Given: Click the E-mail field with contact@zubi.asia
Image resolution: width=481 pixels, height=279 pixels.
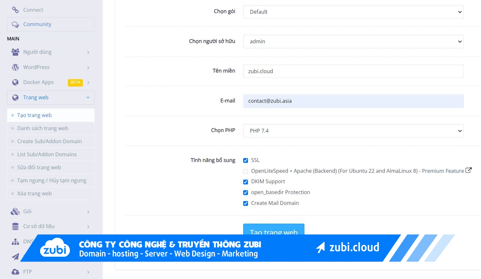Looking at the screenshot, I should [353, 101].
